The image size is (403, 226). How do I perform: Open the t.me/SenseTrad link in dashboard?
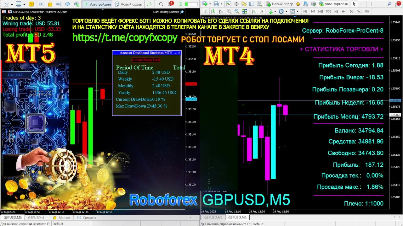coord(145,60)
